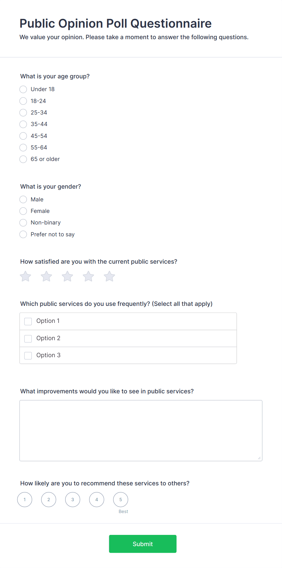The image size is (282, 568).
Task: Select 65 or older as age group
Action: (x=23, y=159)
